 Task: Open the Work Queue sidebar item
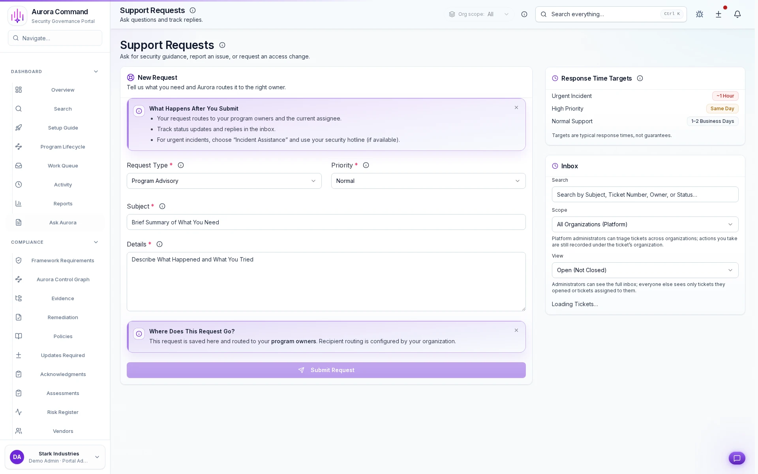(x=63, y=166)
